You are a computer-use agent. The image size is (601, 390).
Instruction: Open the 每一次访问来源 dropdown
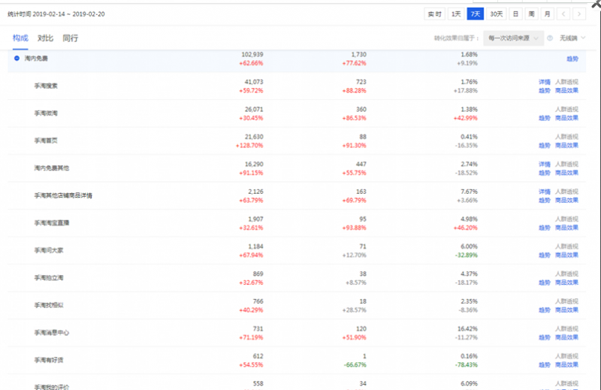point(513,38)
